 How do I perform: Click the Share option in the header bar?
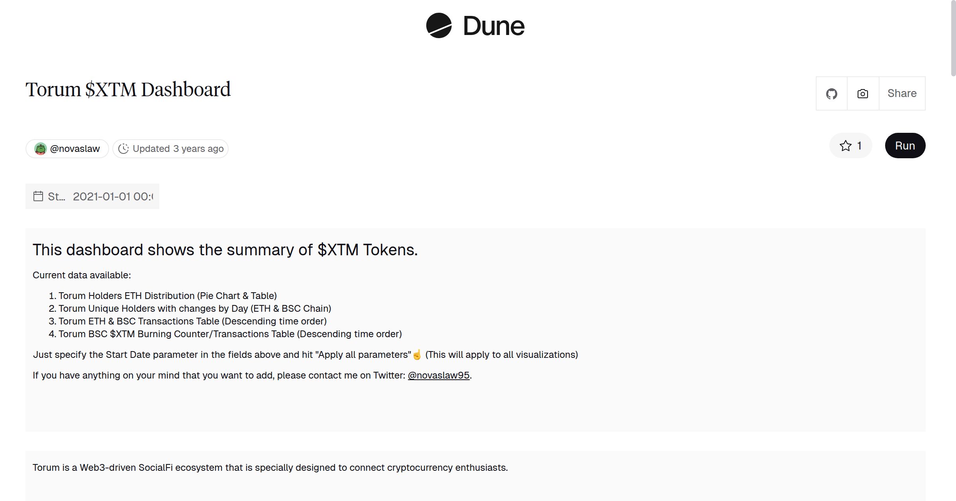tap(902, 93)
